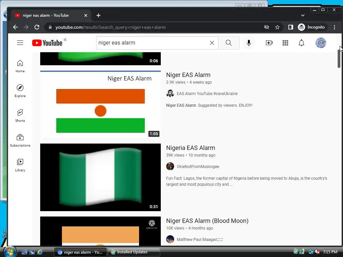Viewport: 343px width, 257px height.
Task: Open notifications bell
Action: 301,43
